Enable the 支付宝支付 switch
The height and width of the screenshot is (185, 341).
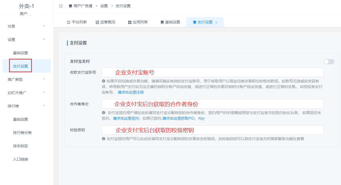click(329, 62)
